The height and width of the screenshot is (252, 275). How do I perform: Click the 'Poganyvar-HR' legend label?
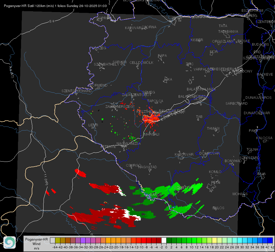pos(37,239)
